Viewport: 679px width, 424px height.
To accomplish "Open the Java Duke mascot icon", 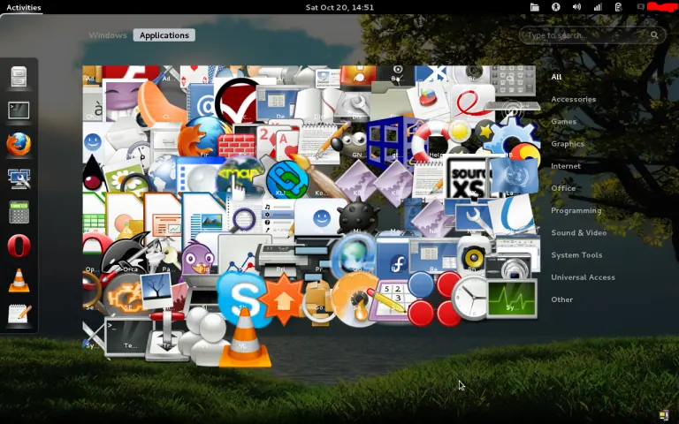I will click(93, 173).
